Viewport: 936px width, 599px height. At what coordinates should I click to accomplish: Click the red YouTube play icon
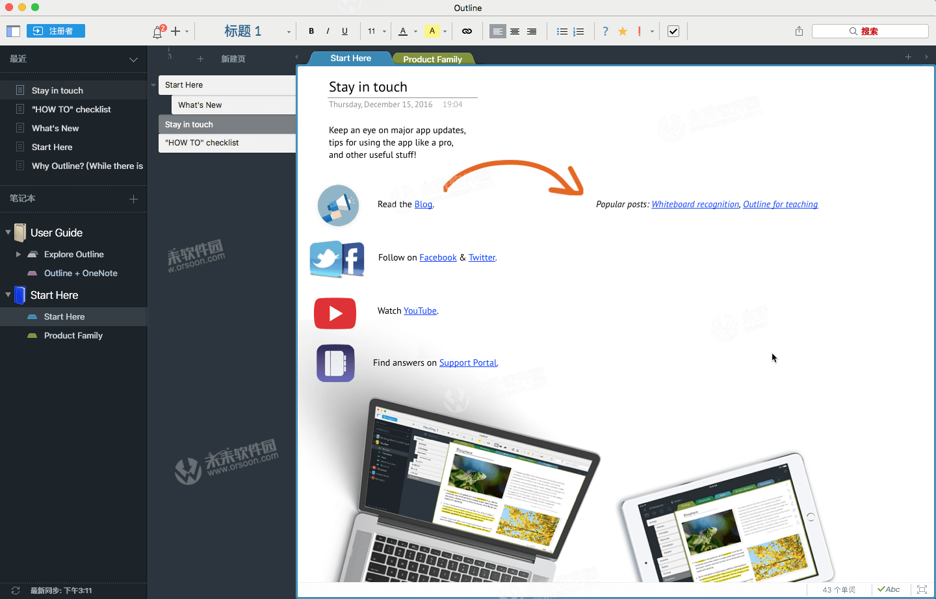335,314
